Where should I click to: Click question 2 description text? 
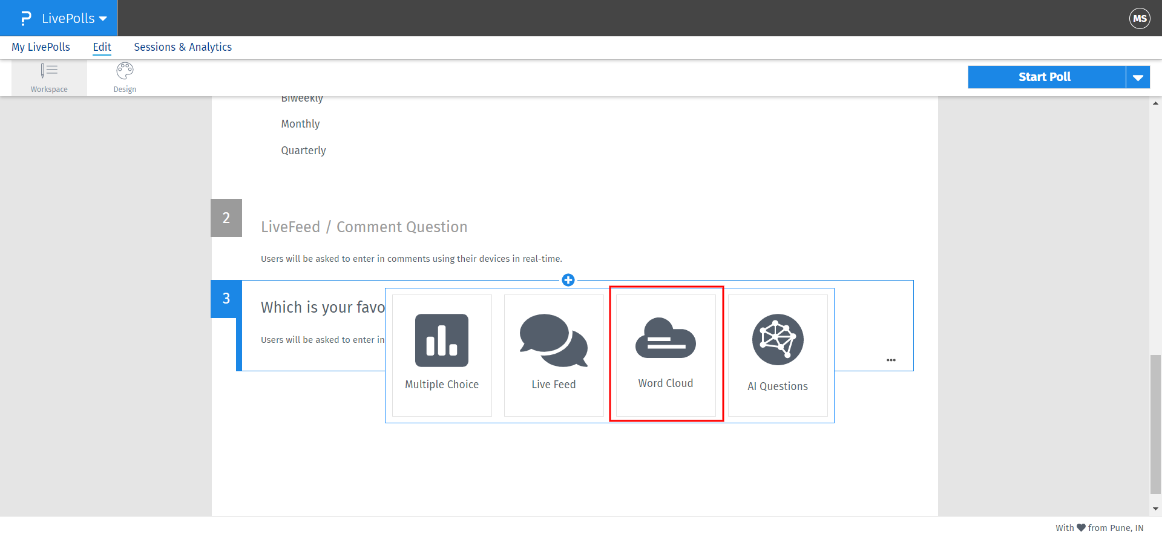pyautogui.click(x=412, y=259)
